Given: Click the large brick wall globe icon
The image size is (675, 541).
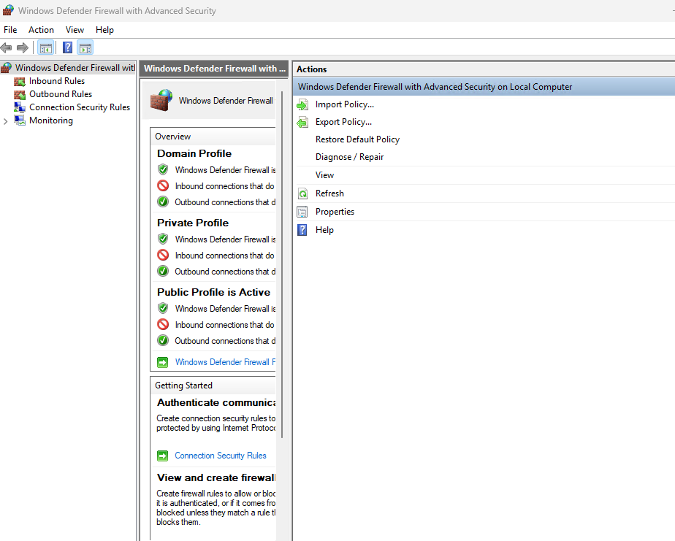Looking at the screenshot, I should pyautogui.click(x=161, y=100).
